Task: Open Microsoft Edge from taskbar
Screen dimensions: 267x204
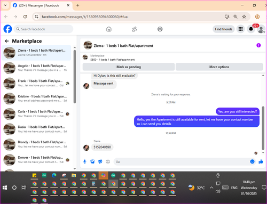Action: click(54, 176)
